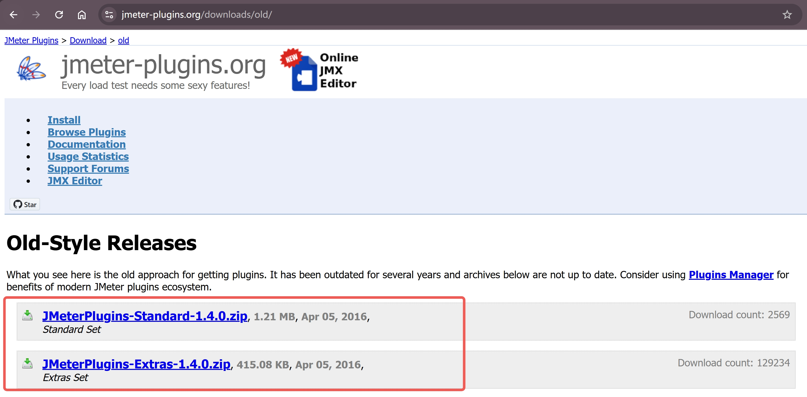Image resolution: width=807 pixels, height=397 pixels.
Task: Click the 'Extras Set' description
Action: tap(65, 378)
